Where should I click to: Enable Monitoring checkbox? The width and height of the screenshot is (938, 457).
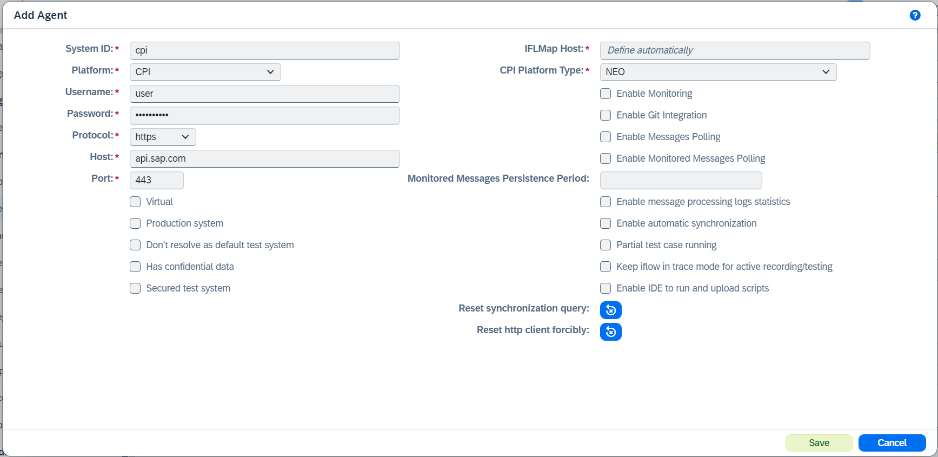tap(606, 94)
